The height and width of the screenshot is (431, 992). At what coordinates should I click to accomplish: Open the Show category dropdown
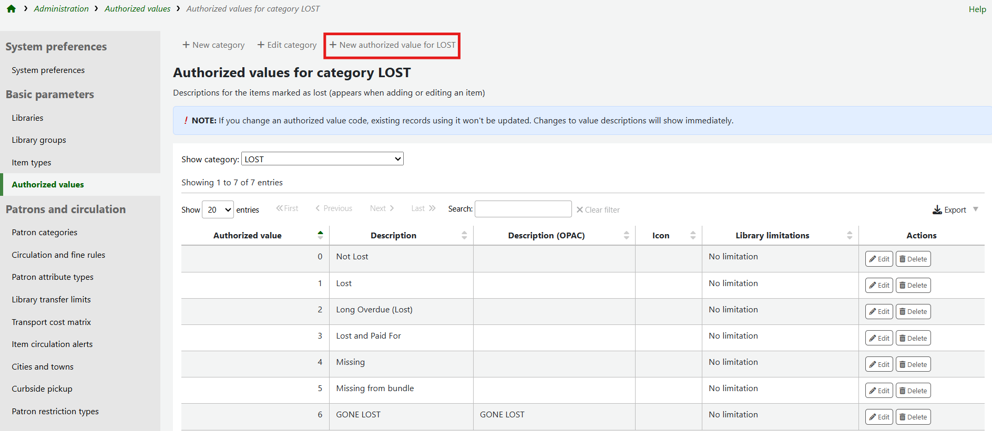[322, 159]
